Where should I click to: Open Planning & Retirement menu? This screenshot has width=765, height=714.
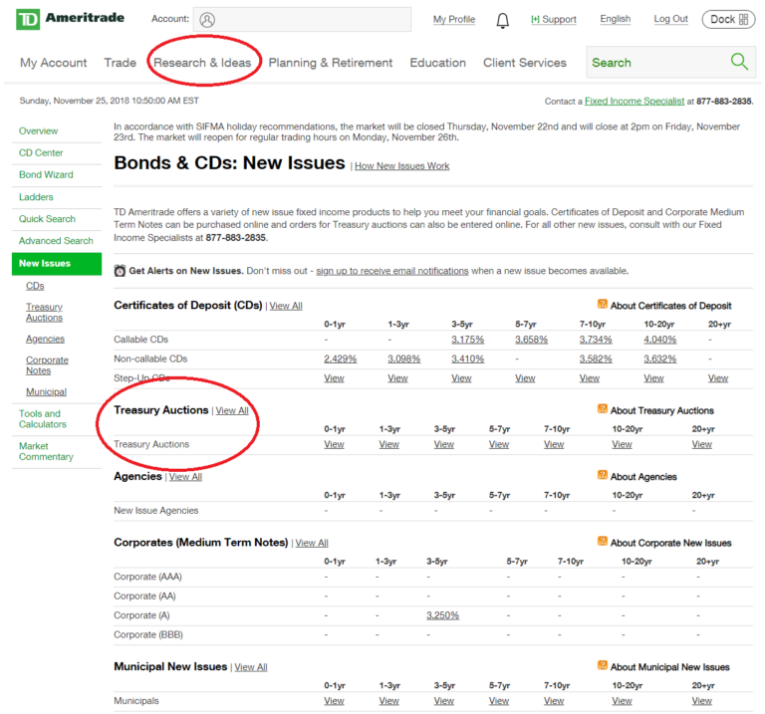pyautogui.click(x=331, y=63)
